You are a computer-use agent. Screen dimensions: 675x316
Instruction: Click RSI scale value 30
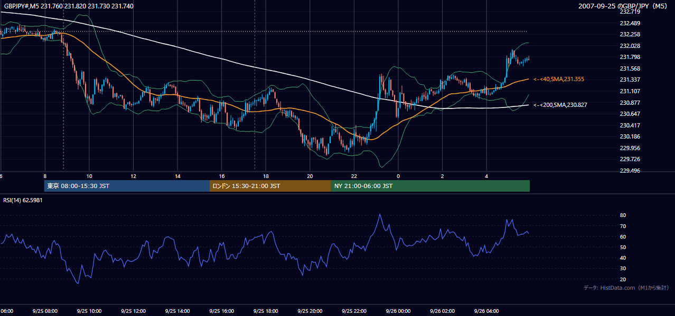[623, 269]
